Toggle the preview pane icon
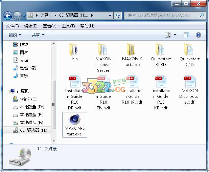 click(x=186, y=35)
